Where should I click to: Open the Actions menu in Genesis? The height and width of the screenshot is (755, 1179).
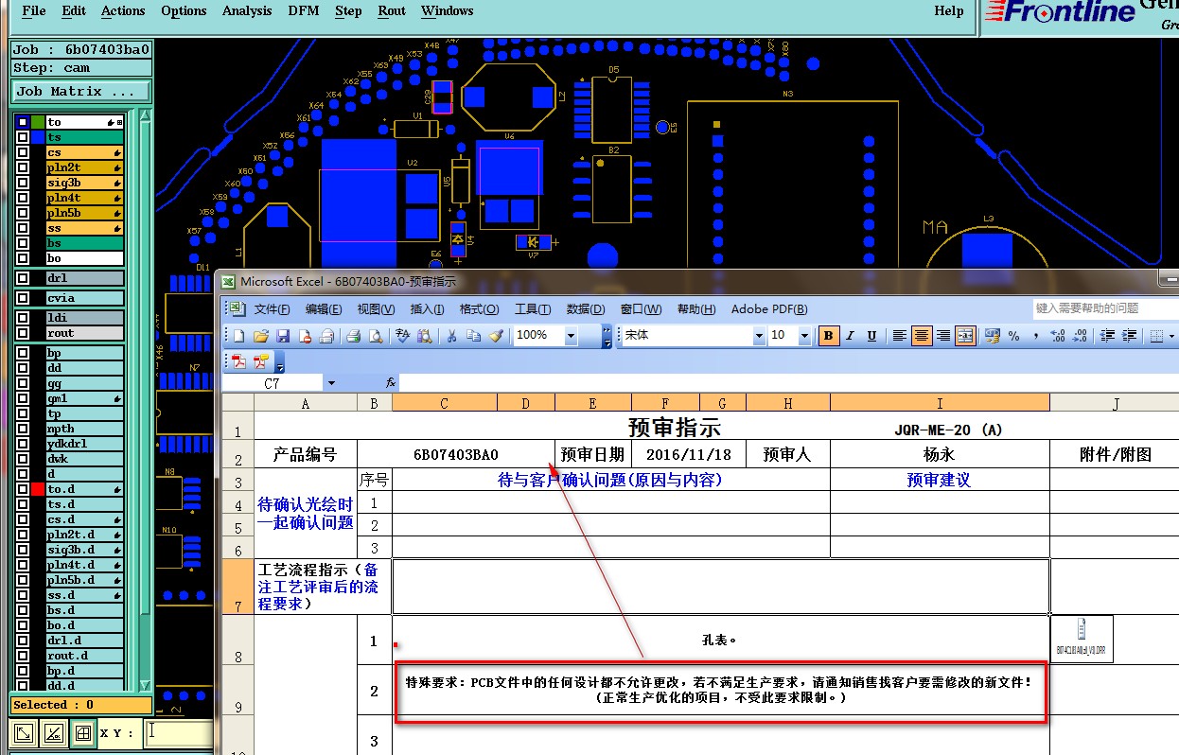click(x=123, y=11)
